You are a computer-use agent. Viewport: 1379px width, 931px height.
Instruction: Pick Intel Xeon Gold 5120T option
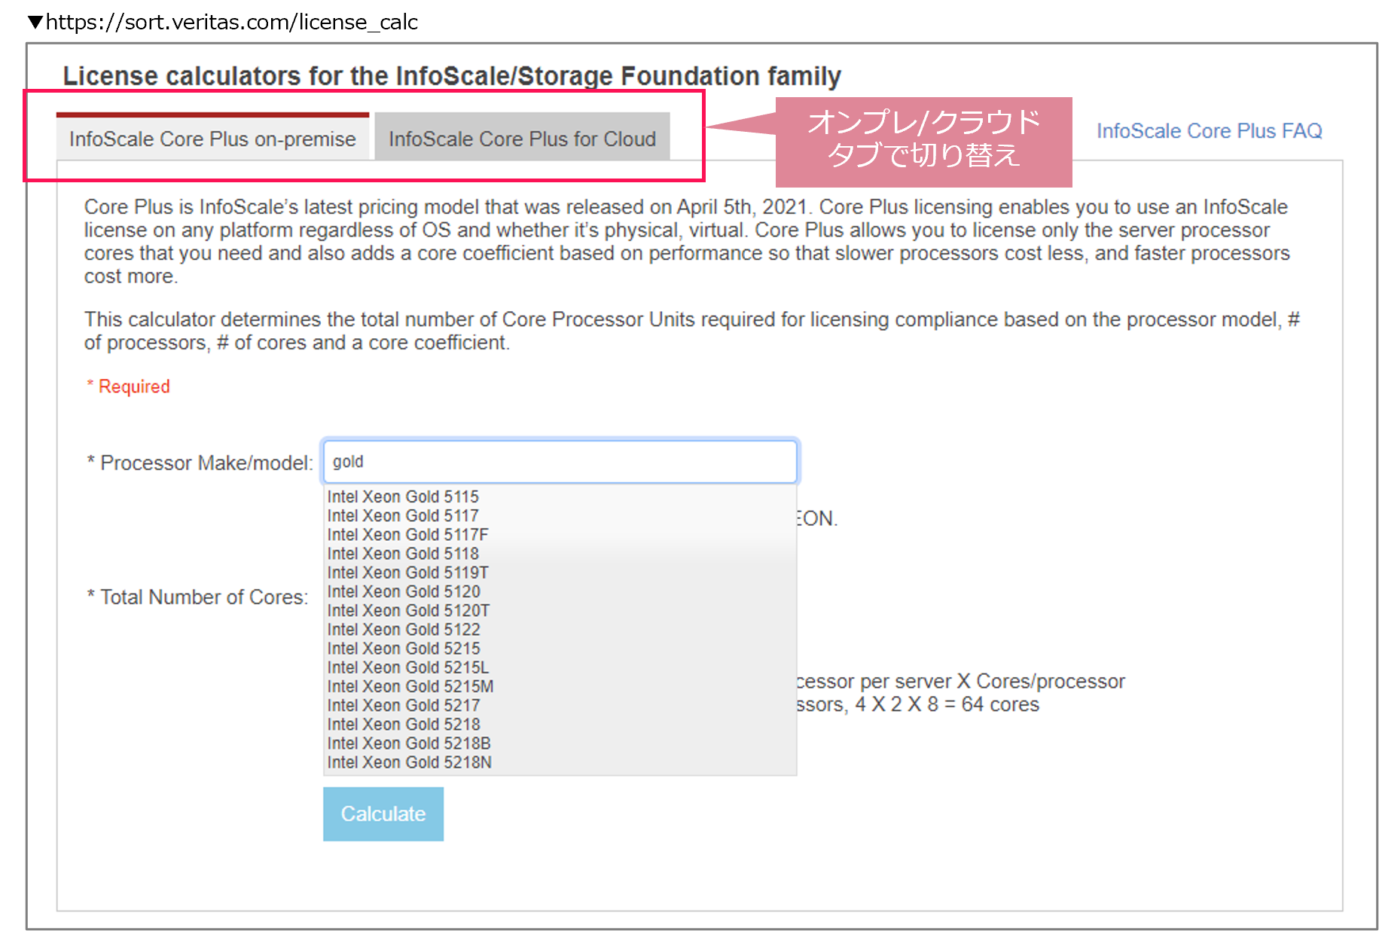pos(560,610)
